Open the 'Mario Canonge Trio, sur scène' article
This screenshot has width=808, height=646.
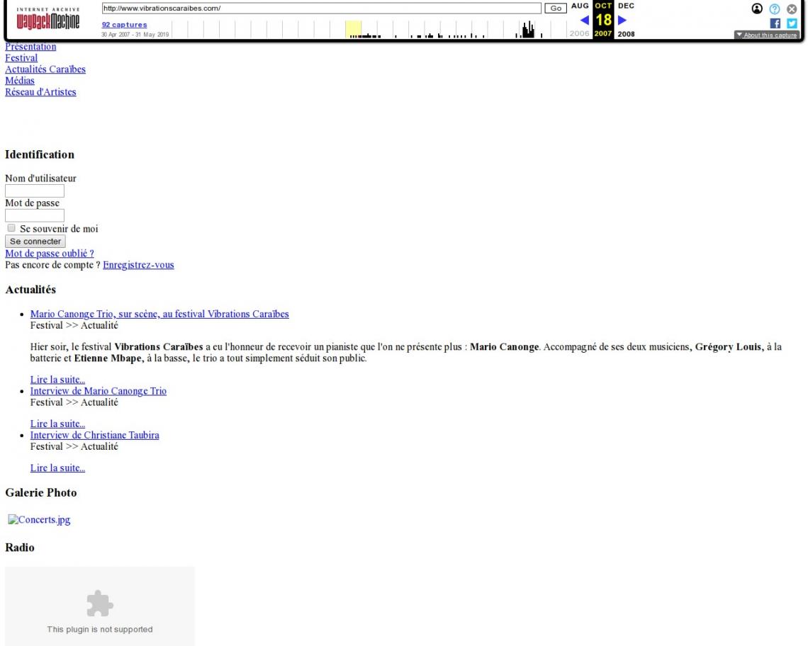(x=159, y=314)
